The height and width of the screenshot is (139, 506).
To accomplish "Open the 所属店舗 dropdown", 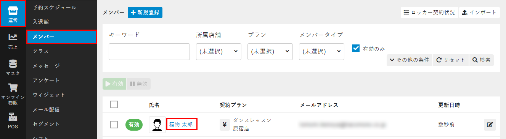I will 218,51.
